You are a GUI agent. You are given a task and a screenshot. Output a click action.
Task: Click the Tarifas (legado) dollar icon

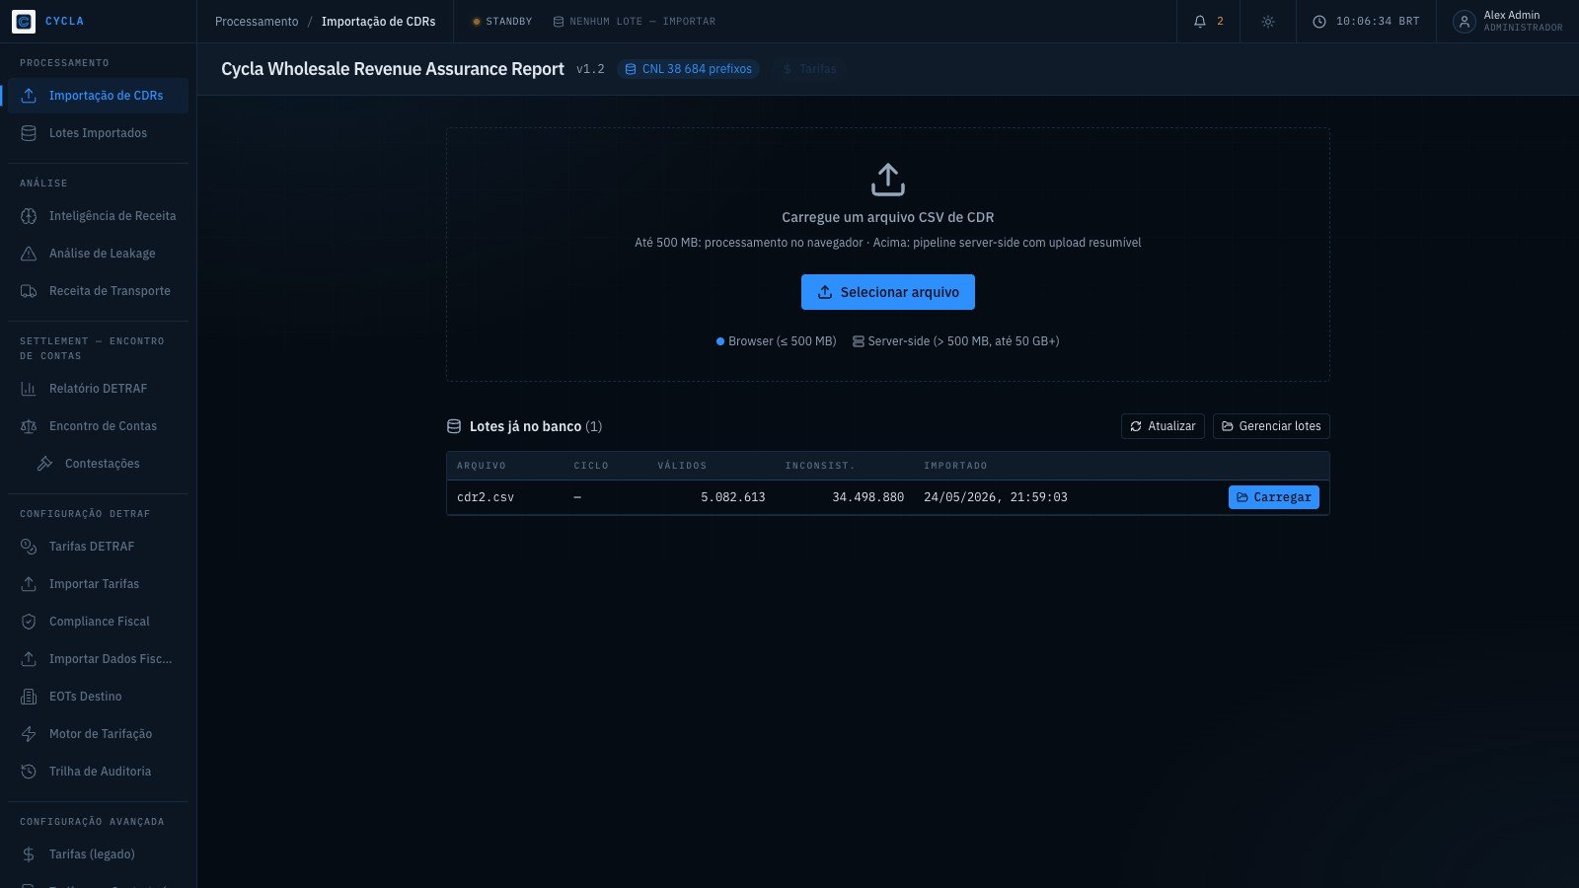[x=29, y=854]
